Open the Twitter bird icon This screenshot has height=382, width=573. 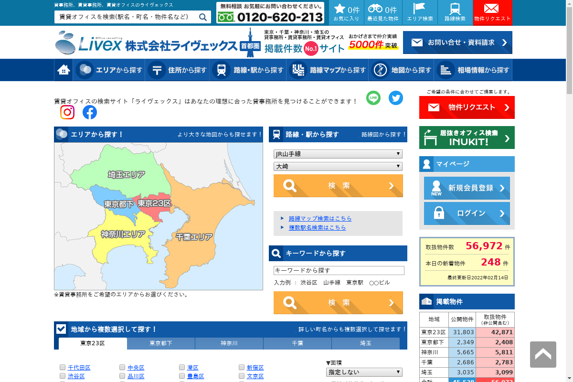tap(396, 98)
